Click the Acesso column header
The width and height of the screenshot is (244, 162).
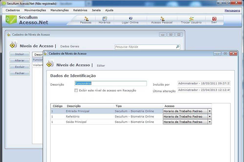[x=187, y=106]
